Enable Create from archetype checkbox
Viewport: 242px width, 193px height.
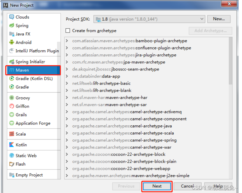pos(68,31)
